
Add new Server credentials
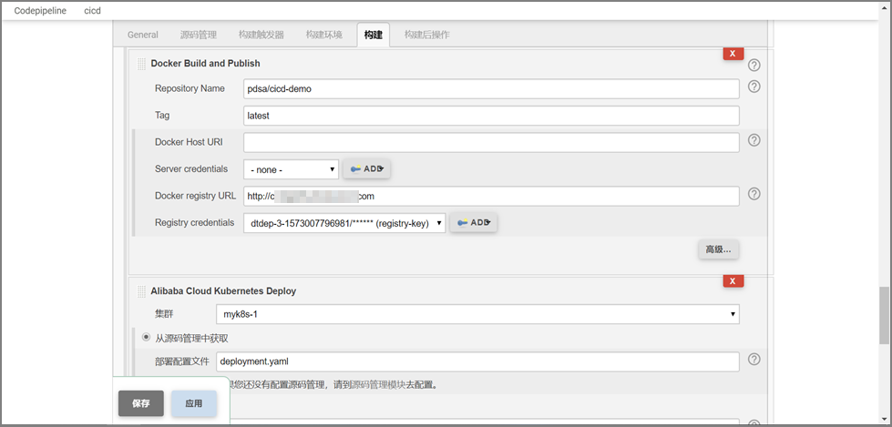[366, 168]
